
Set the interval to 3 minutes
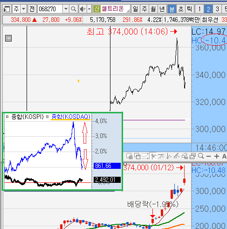[x=217, y=9]
